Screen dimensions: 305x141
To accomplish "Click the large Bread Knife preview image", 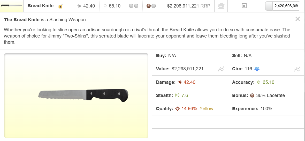I will pos(76,95).
